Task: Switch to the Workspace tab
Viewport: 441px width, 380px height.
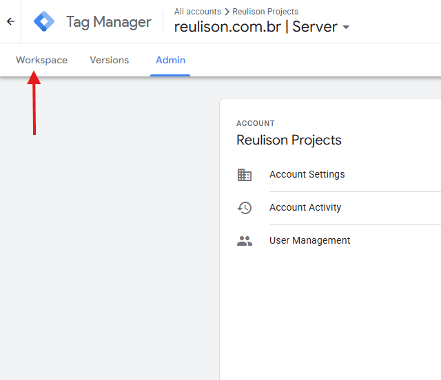Action: coord(42,60)
